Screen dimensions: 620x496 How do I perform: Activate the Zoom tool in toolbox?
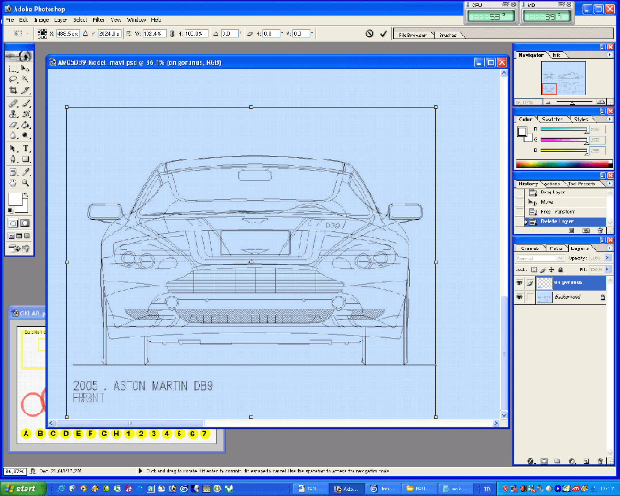(x=26, y=183)
